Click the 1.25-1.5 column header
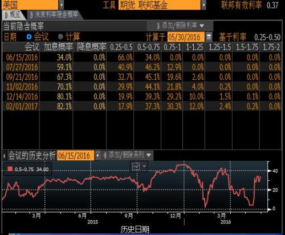The image size is (285, 235). point(220,47)
